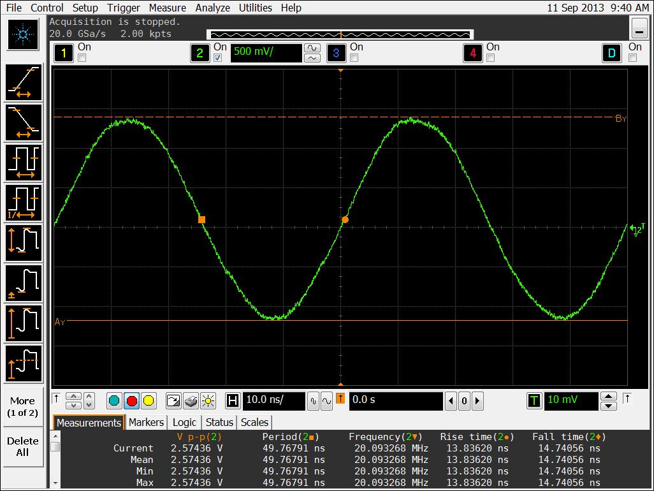This screenshot has height=491, width=654.
Task: Click the Delete All button
Action: coord(23,446)
